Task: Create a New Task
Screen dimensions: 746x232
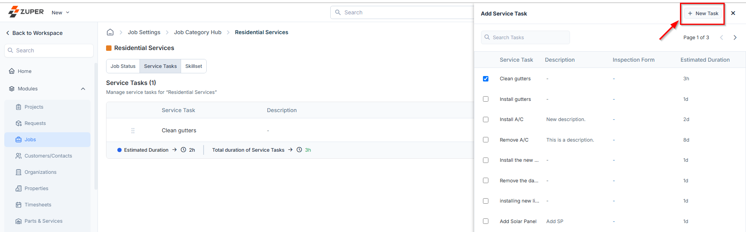Action: 703,13
